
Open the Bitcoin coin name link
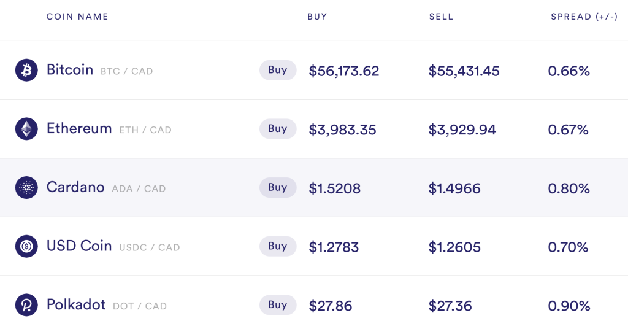tap(70, 70)
